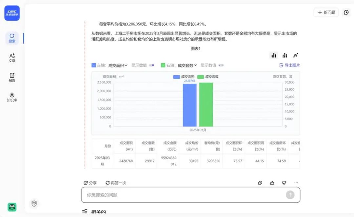Open the left axis 成交面积 dropdown
This screenshot has width=354, height=217.
pos(118,65)
